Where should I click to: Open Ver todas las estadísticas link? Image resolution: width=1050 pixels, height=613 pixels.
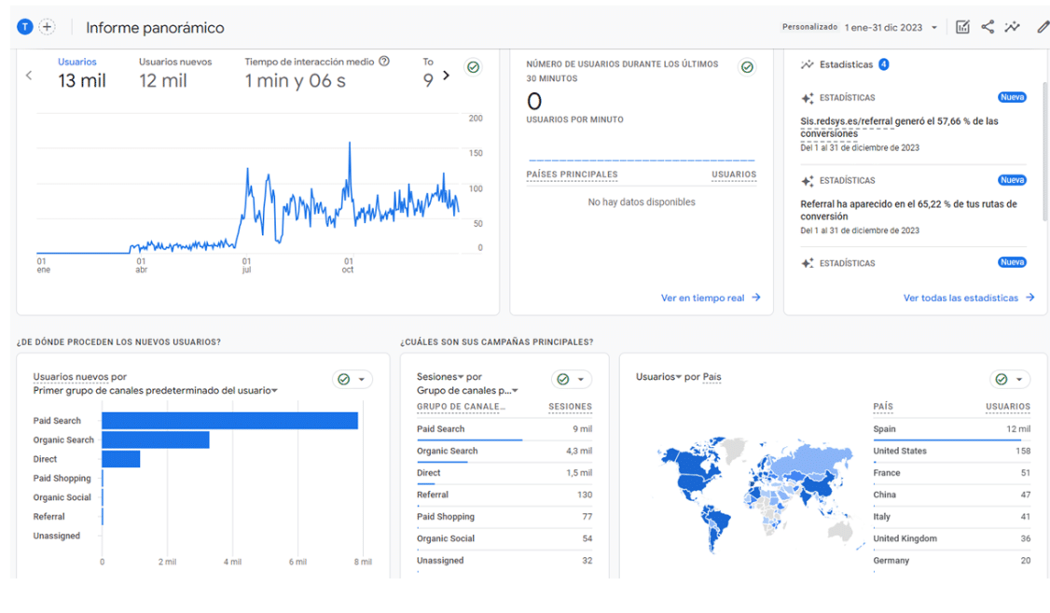[968, 298]
